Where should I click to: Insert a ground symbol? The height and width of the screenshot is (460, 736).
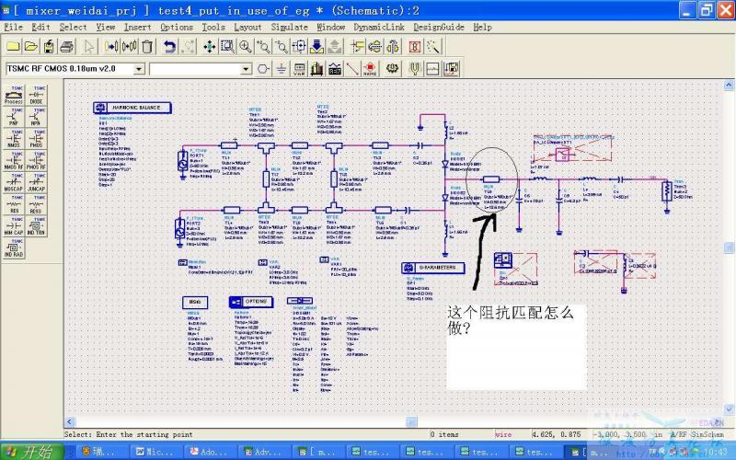tap(282, 70)
